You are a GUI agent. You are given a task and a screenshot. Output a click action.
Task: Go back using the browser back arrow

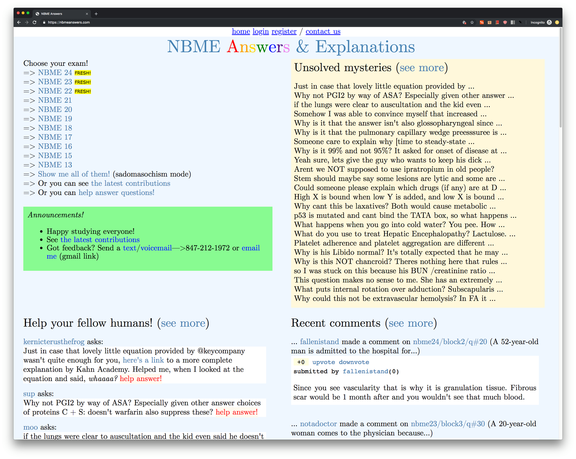(19, 23)
